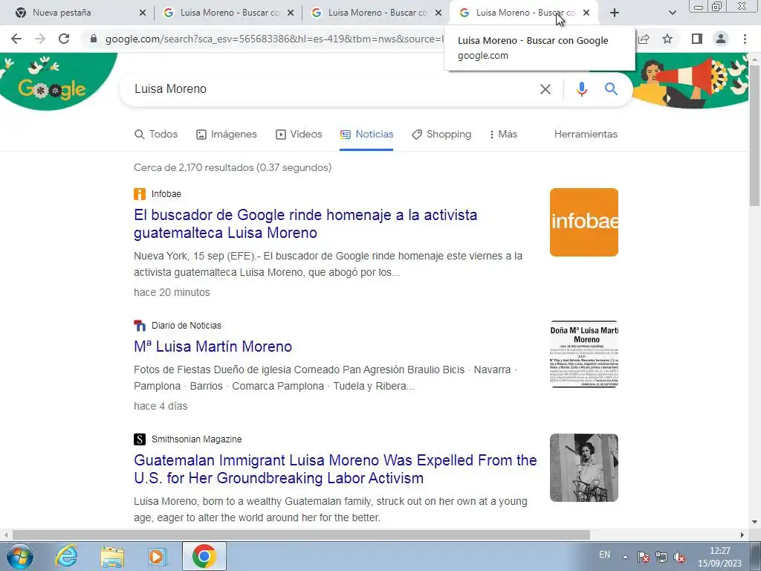This screenshot has width=761, height=571.
Task: Click the padlock site info icon
Action: click(x=94, y=39)
